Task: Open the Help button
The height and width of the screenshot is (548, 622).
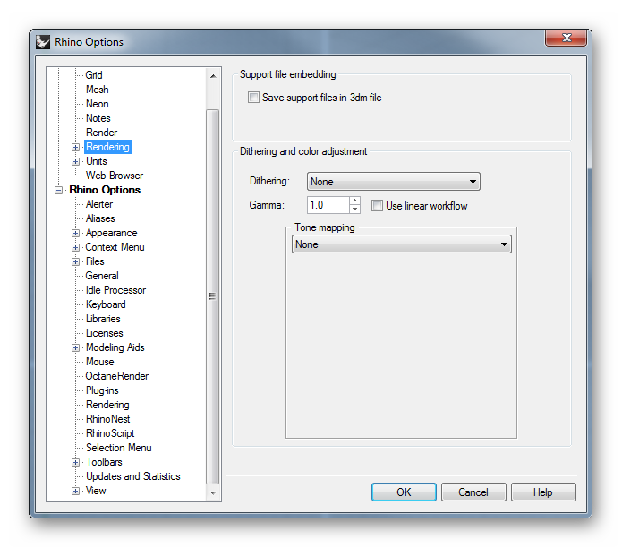Action: pos(543,492)
